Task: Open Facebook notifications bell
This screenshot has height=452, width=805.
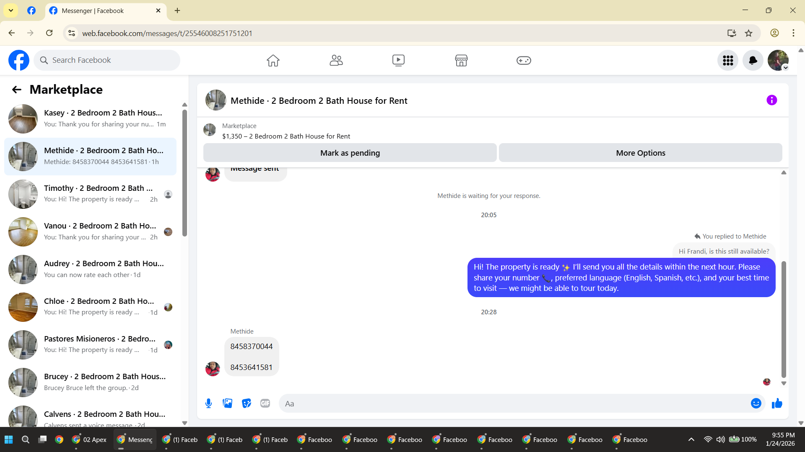Action: click(x=753, y=61)
